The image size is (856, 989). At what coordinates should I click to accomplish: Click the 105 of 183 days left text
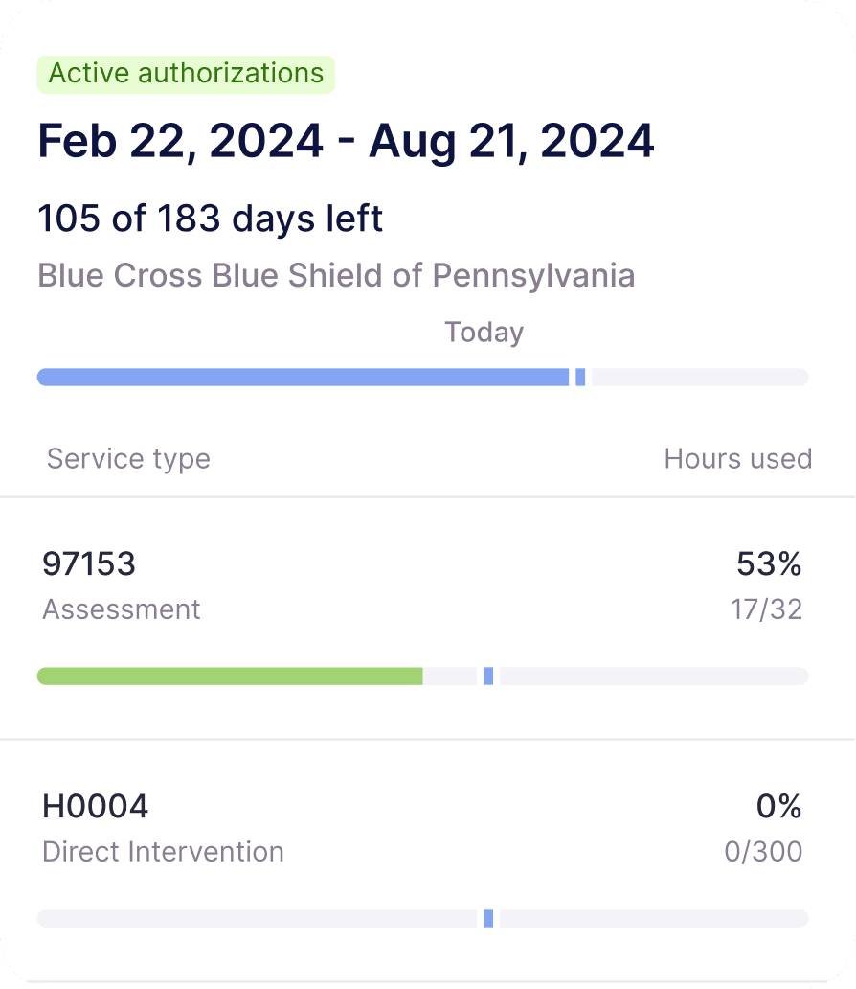[210, 218]
